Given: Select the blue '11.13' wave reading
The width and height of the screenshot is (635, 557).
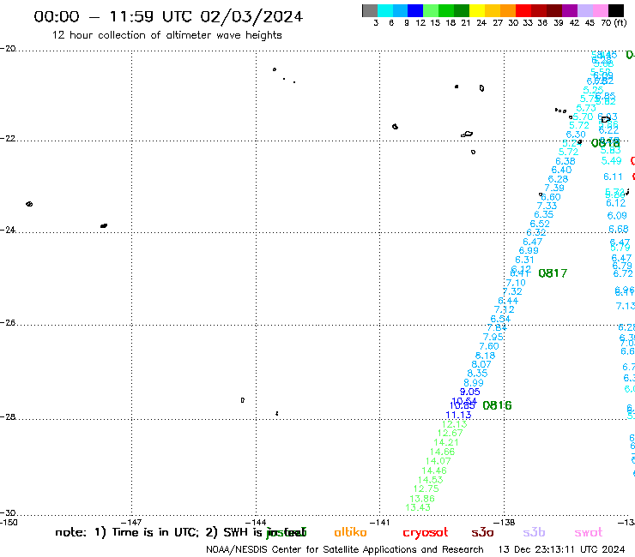Looking at the screenshot, I should point(458,415).
